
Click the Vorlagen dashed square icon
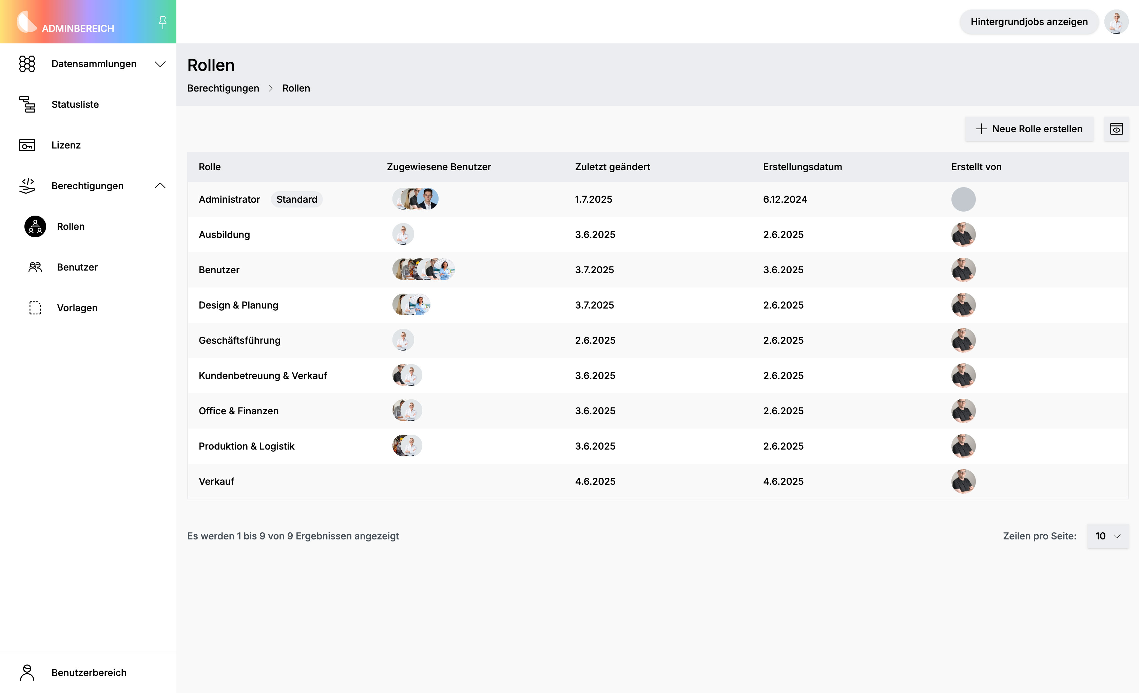tap(35, 308)
